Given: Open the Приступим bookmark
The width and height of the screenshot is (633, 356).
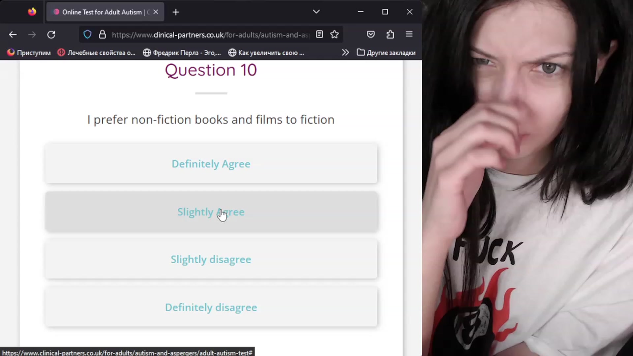Looking at the screenshot, I should (29, 52).
